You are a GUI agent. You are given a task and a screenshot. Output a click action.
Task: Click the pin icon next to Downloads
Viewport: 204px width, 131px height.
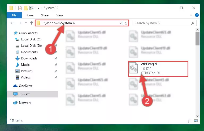click(x=56, y=58)
